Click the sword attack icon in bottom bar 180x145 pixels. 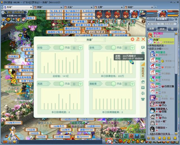coord(116,141)
